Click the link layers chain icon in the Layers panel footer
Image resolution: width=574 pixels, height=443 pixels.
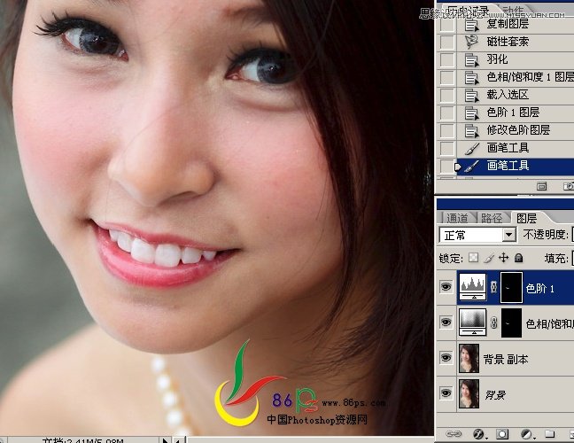click(454, 434)
